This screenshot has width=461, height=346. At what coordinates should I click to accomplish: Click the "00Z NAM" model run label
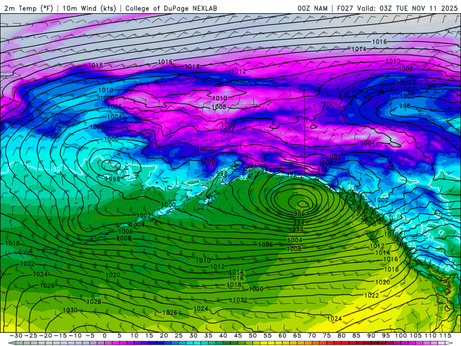tap(312, 8)
